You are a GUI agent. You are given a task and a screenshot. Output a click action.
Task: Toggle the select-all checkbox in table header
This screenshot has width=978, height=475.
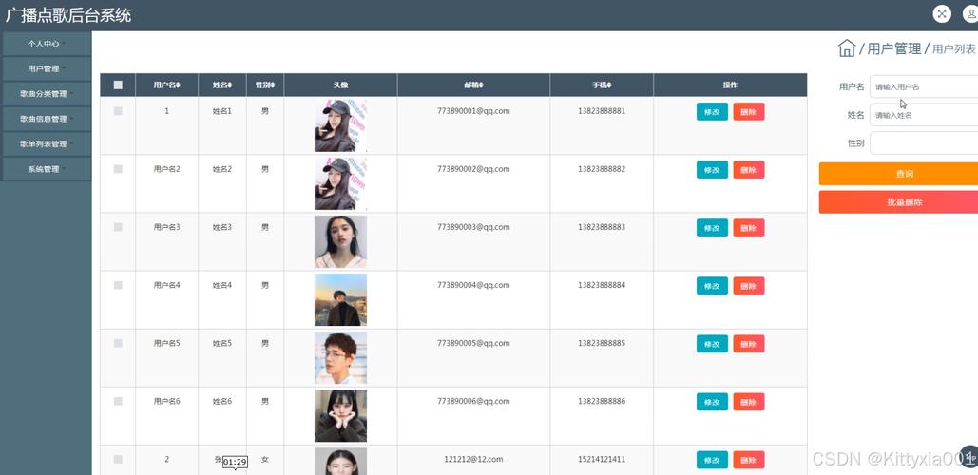(x=118, y=85)
